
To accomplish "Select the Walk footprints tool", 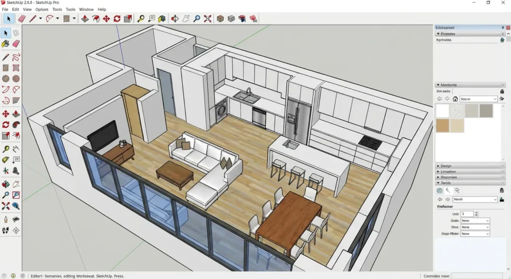I will [5, 231].
